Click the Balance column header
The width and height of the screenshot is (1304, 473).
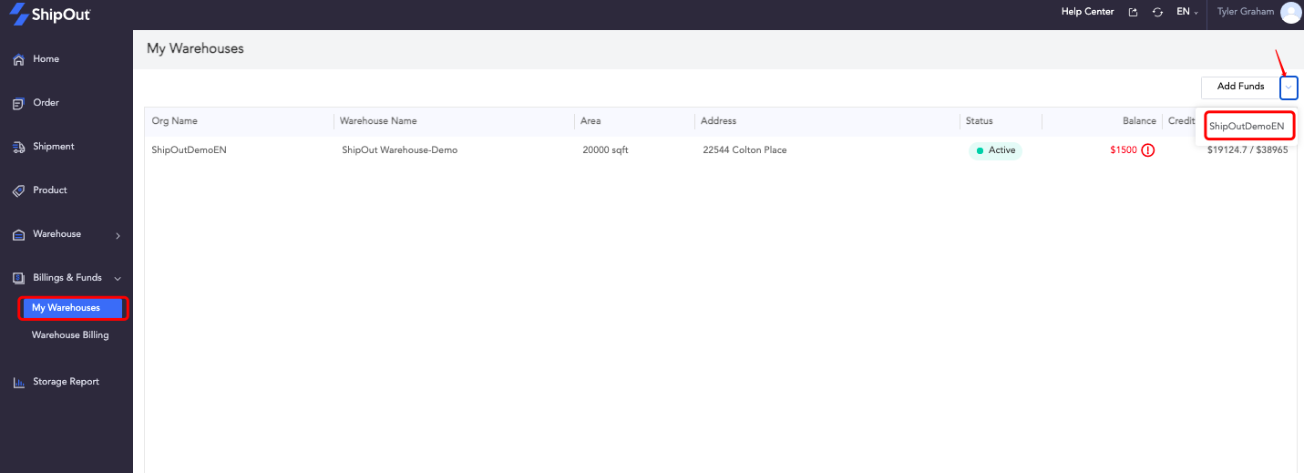1139,121
